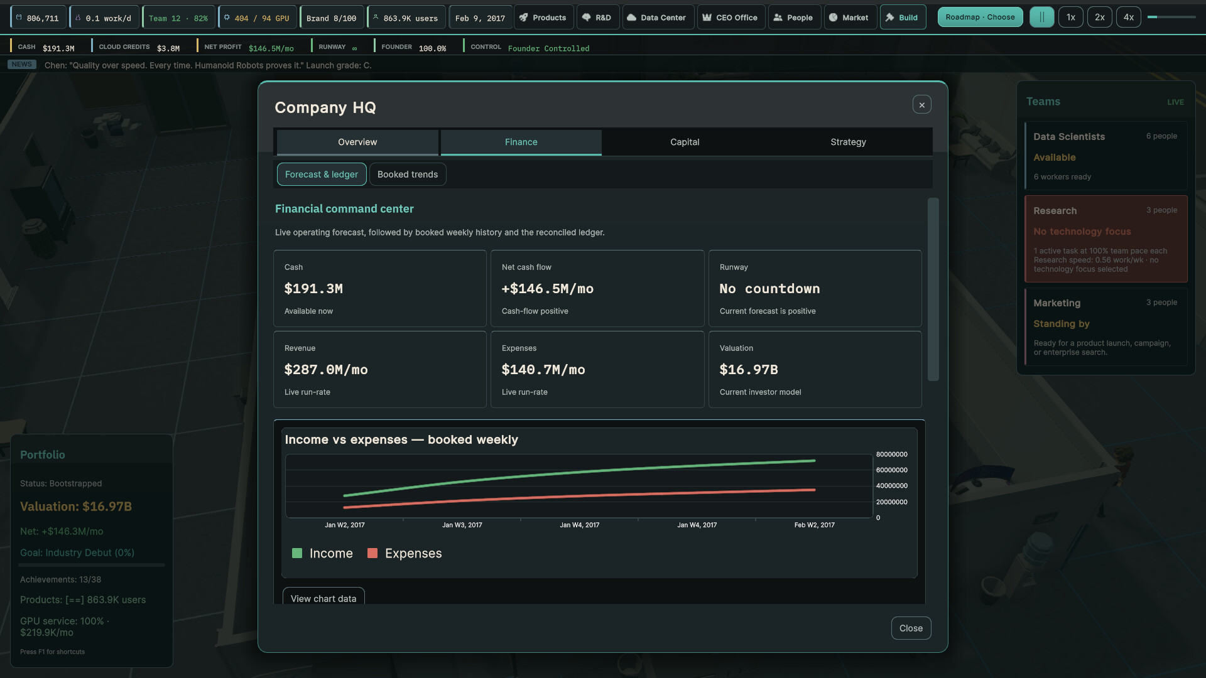This screenshot has width=1206, height=678.
Task: Adjust the top-right speed slider
Action: click(x=1171, y=17)
